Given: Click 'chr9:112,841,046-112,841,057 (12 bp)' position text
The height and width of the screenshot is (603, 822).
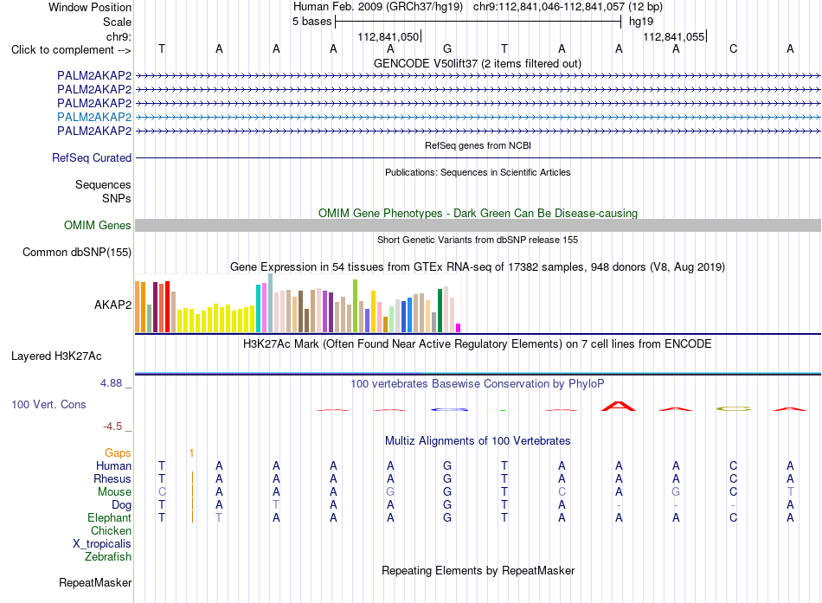Looking at the screenshot, I should tap(568, 7).
